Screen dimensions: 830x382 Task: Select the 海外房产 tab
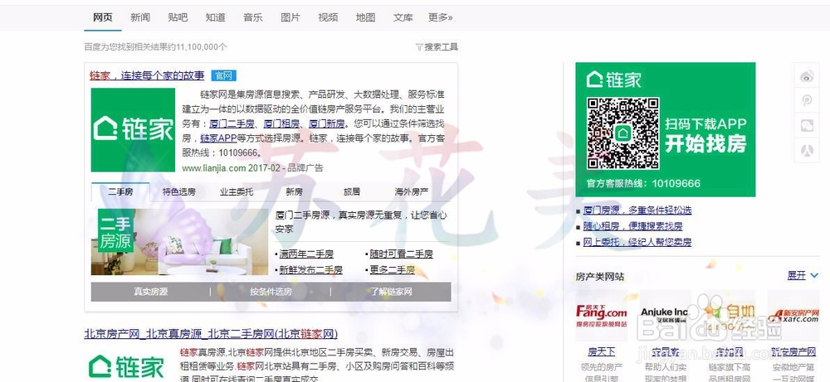[412, 191]
